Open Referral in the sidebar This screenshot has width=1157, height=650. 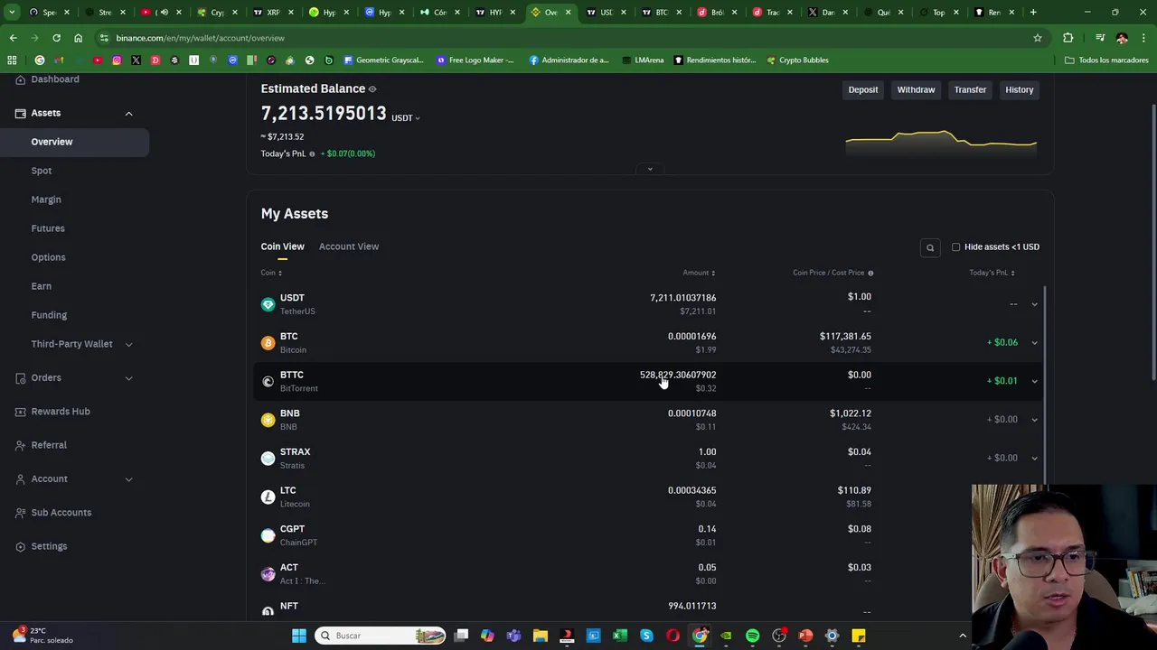tap(49, 445)
